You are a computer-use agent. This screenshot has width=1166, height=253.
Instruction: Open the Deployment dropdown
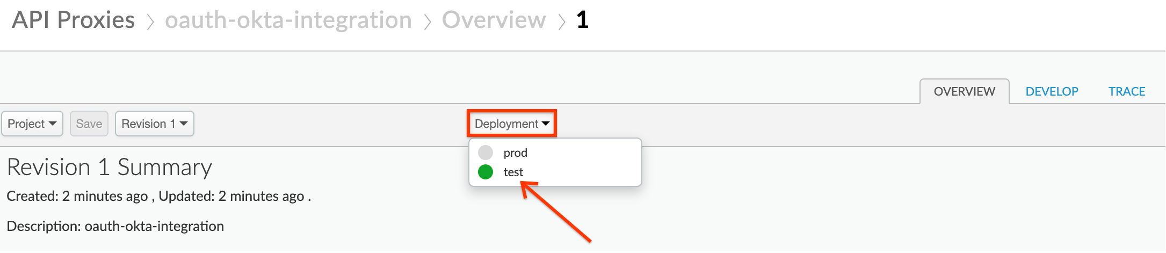point(512,124)
